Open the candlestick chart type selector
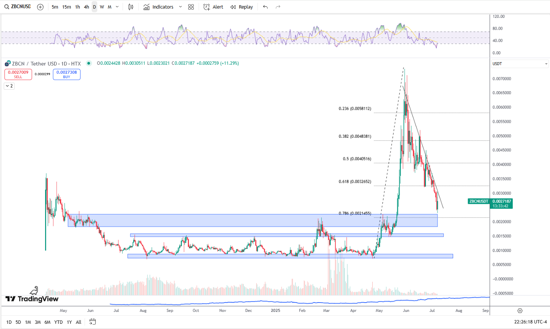 [131, 7]
